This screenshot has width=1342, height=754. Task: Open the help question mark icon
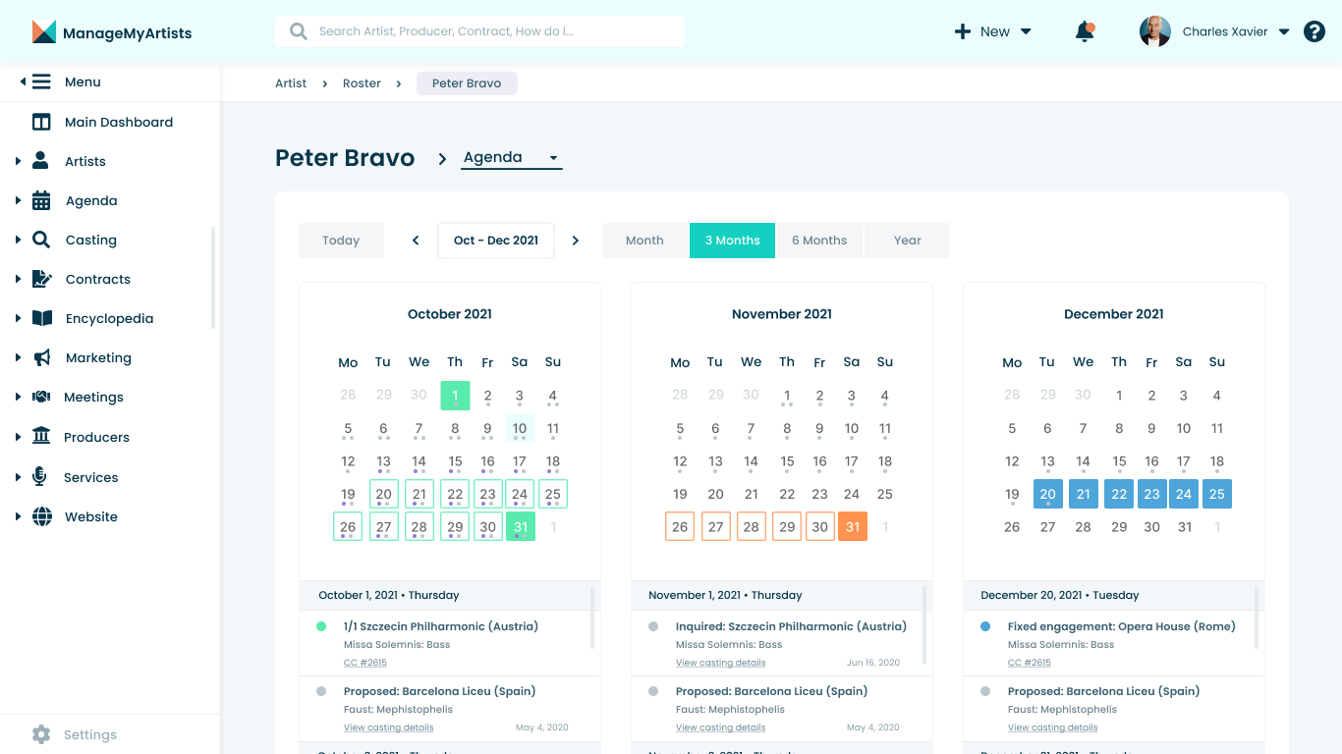pyautogui.click(x=1314, y=30)
